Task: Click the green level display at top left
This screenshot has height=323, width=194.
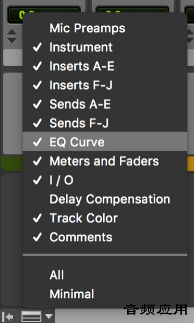Action: coord(15,15)
